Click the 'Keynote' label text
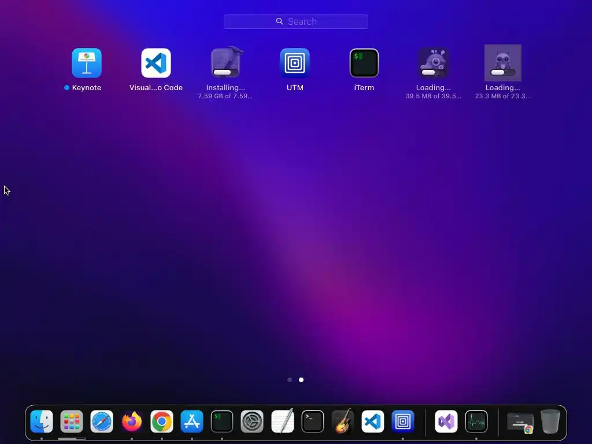592x444 pixels. point(87,88)
